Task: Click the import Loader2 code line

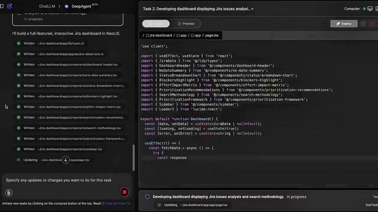Action: pyautogui.click(x=181, y=109)
